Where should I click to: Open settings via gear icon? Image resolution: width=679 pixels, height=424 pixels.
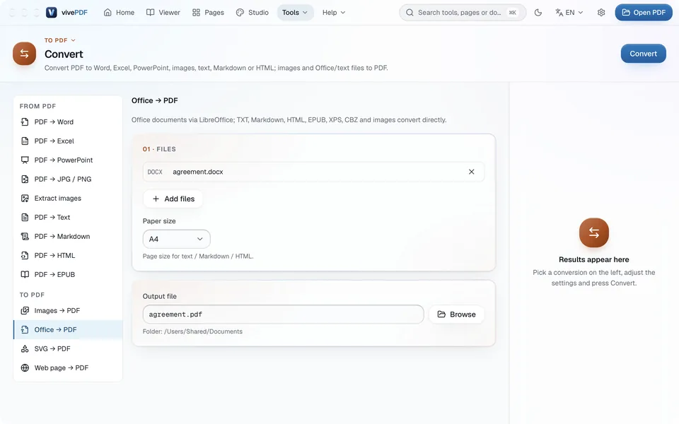point(601,13)
